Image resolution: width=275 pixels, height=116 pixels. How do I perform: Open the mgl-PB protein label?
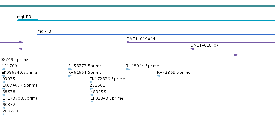(x=44, y=31)
